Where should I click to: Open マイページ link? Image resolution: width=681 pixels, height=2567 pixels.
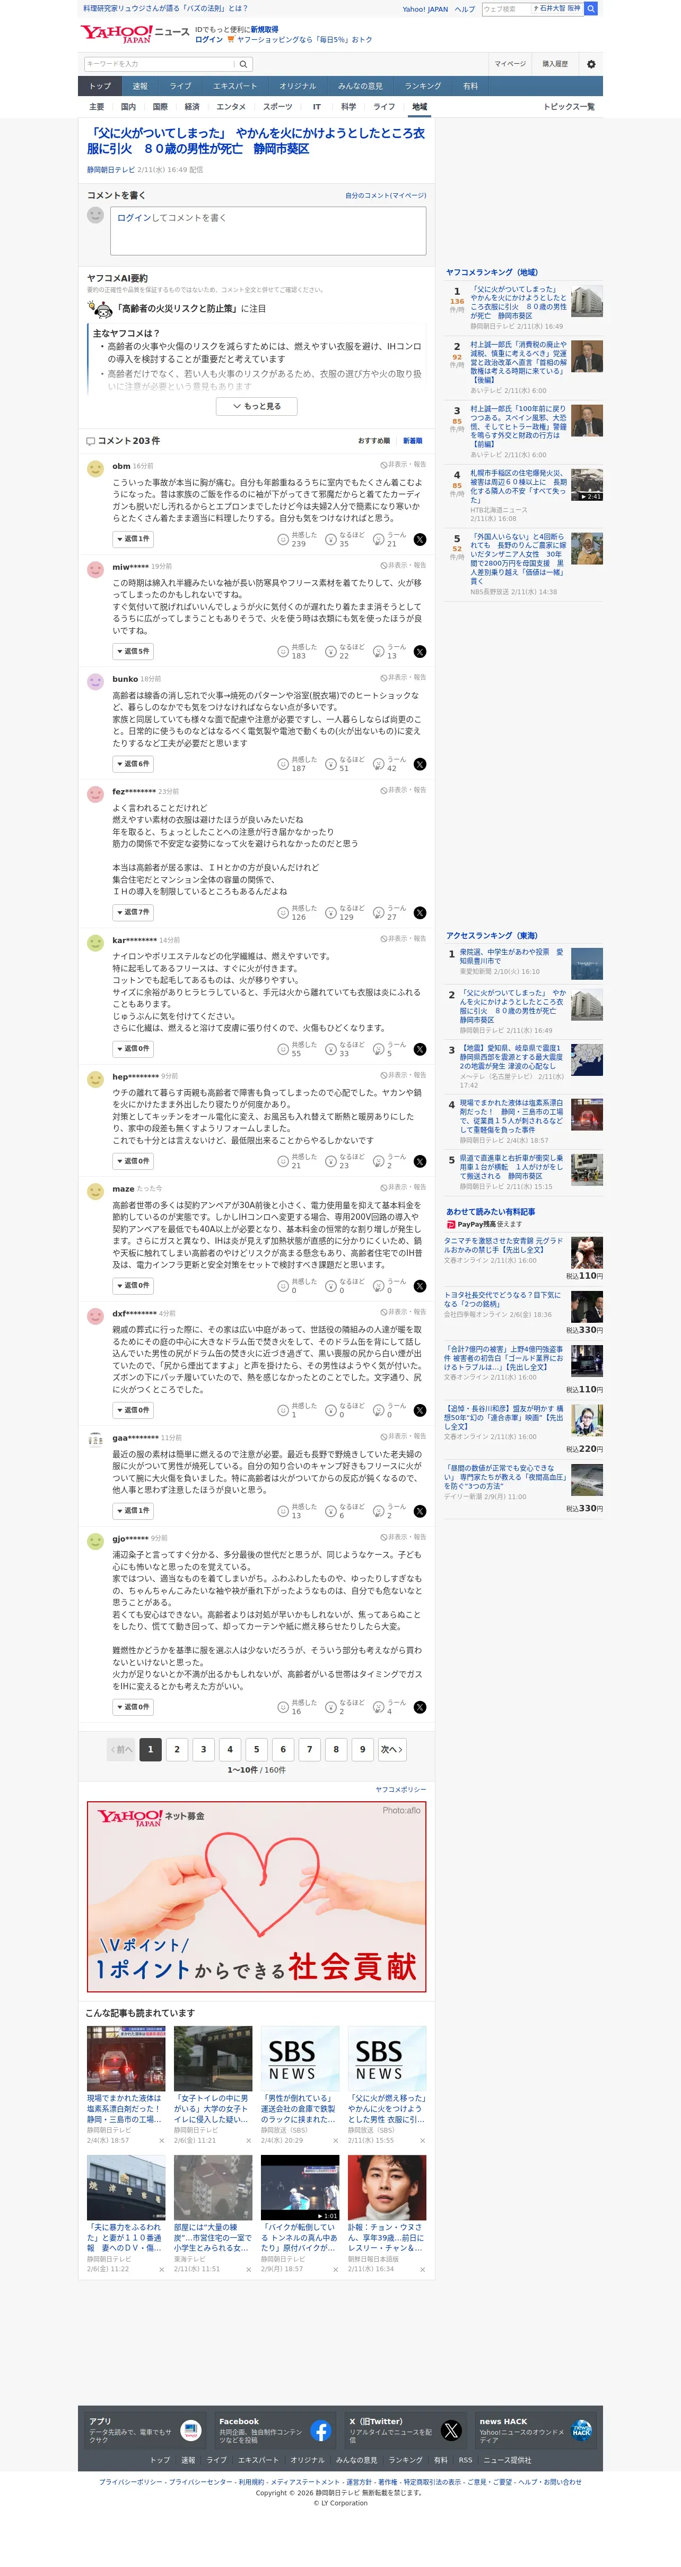[x=510, y=64]
